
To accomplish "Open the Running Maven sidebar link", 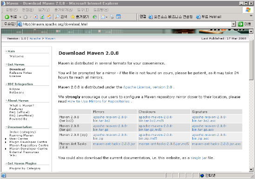I will (x=21, y=135).
